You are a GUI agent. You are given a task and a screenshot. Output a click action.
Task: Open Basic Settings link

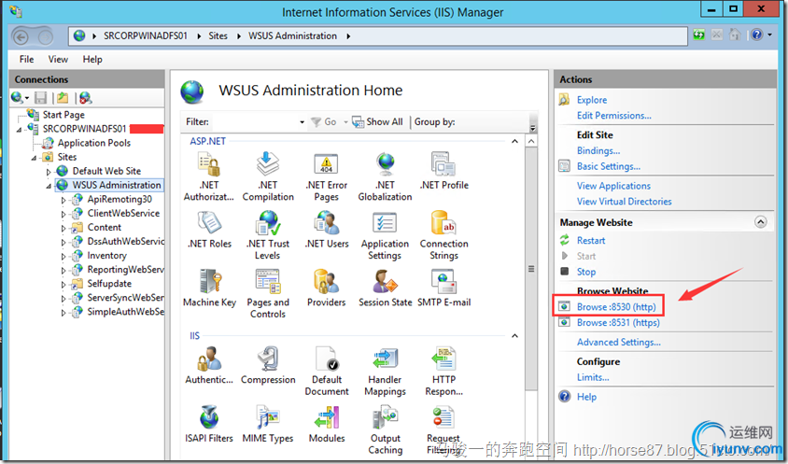[x=608, y=166]
